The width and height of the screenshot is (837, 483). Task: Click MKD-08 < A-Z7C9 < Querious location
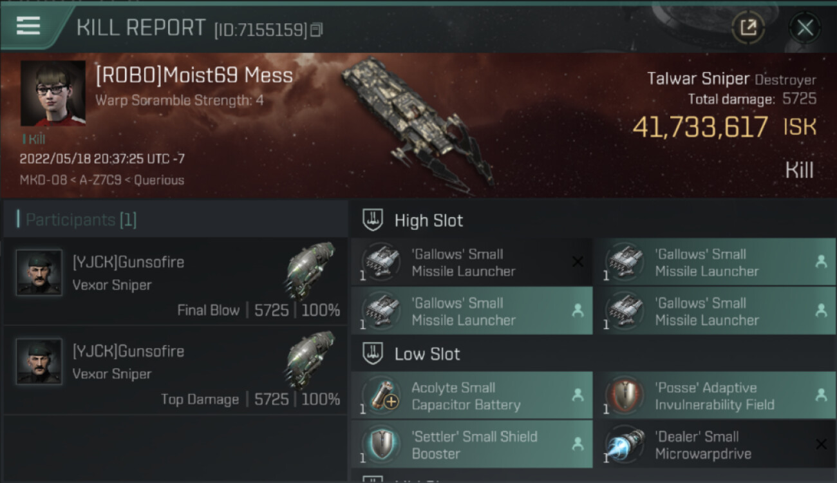[102, 180]
